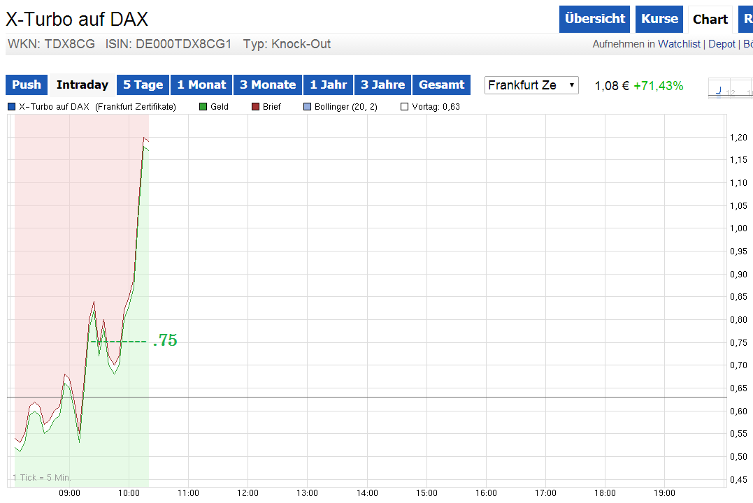Select the active Chart tab
Image resolution: width=753 pixels, height=503 pixels.
click(710, 19)
